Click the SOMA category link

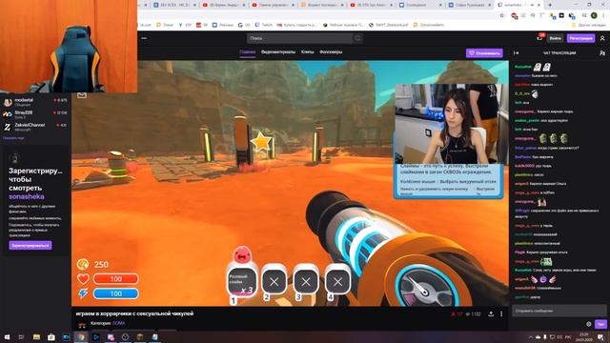click(118, 323)
